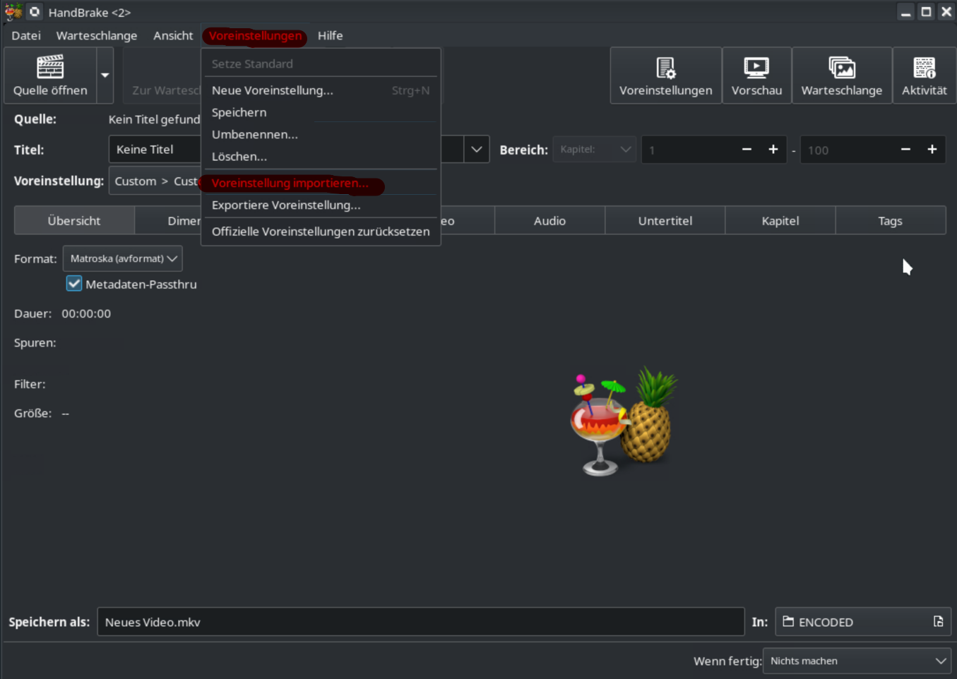Open the Bereich Kapitel dropdown

595,150
